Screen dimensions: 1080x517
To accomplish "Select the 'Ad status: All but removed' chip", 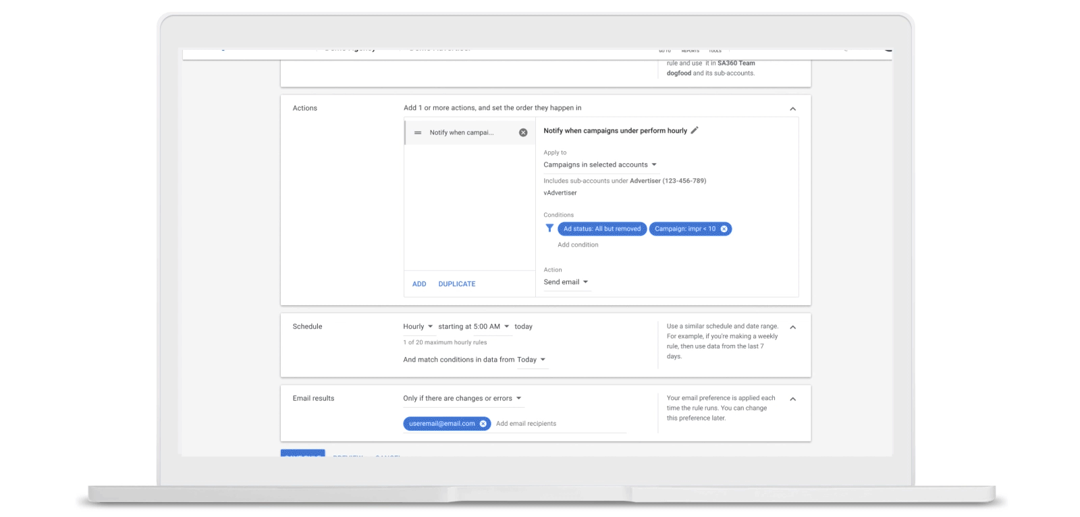I will pyautogui.click(x=602, y=229).
